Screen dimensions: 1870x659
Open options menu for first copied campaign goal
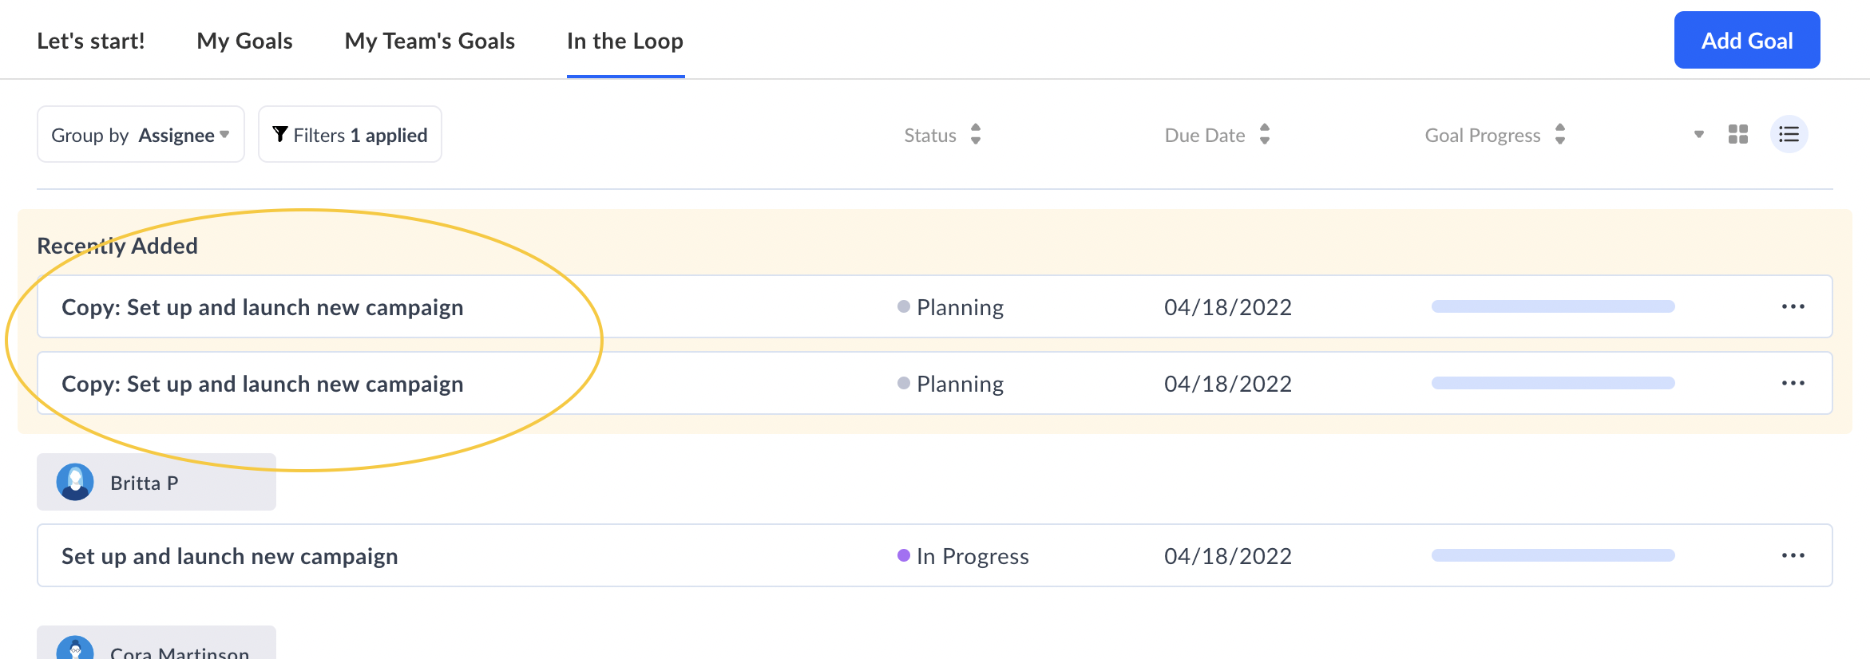click(x=1793, y=307)
